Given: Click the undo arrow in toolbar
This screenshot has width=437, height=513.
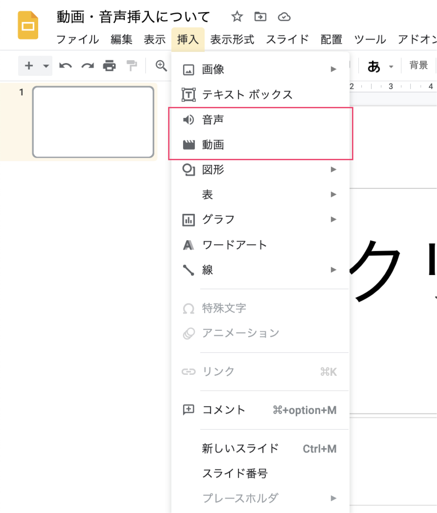Looking at the screenshot, I should point(65,66).
